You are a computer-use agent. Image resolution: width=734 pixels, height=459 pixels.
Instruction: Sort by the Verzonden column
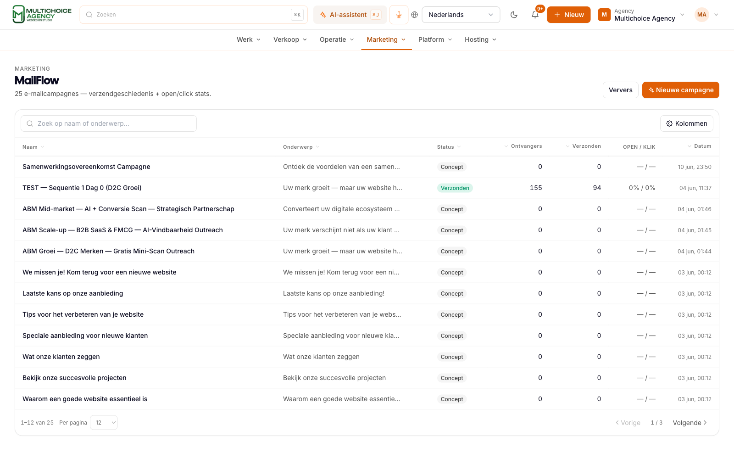[x=583, y=146]
